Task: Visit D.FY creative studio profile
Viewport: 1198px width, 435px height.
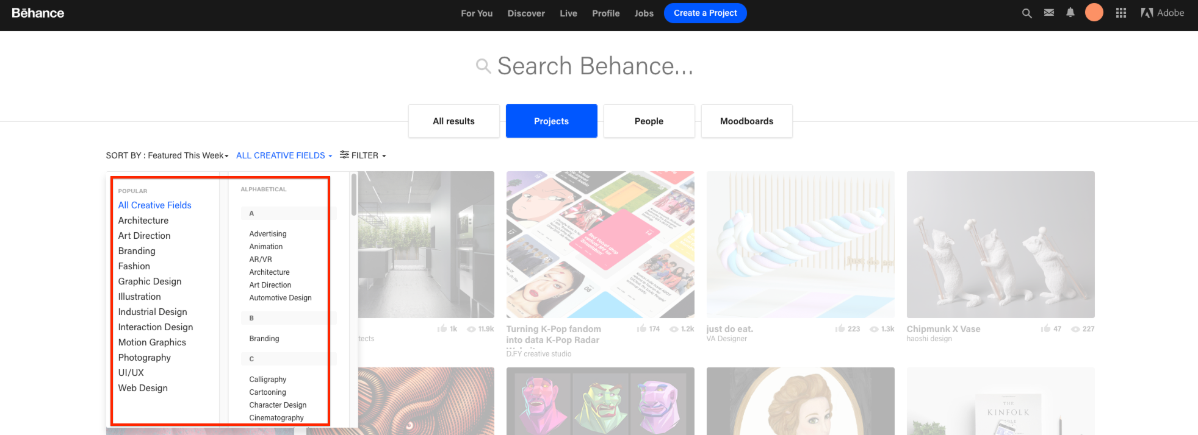Action: [539, 354]
